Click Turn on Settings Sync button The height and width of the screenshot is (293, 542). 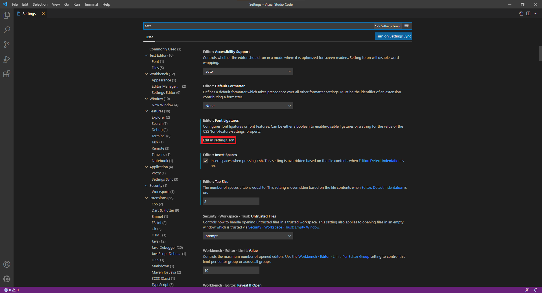[393, 36]
